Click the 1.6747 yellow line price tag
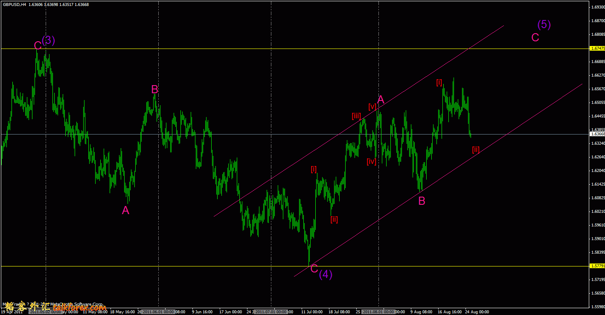 click(x=597, y=49)
